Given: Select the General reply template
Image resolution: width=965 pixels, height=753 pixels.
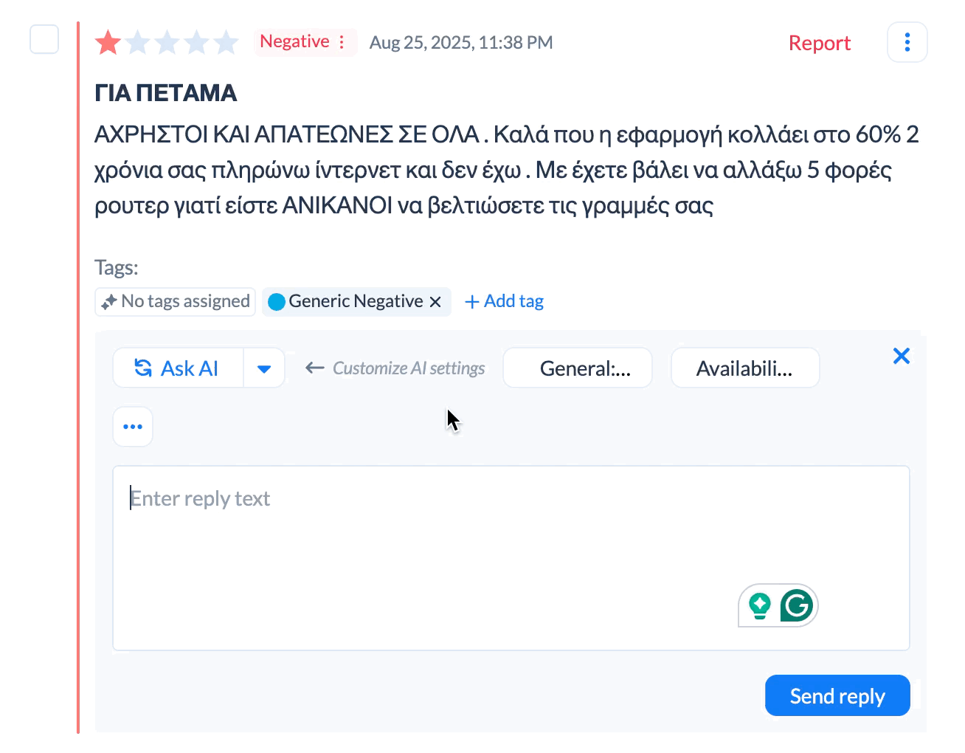Looking at the screenshot, I should point(578,368).
